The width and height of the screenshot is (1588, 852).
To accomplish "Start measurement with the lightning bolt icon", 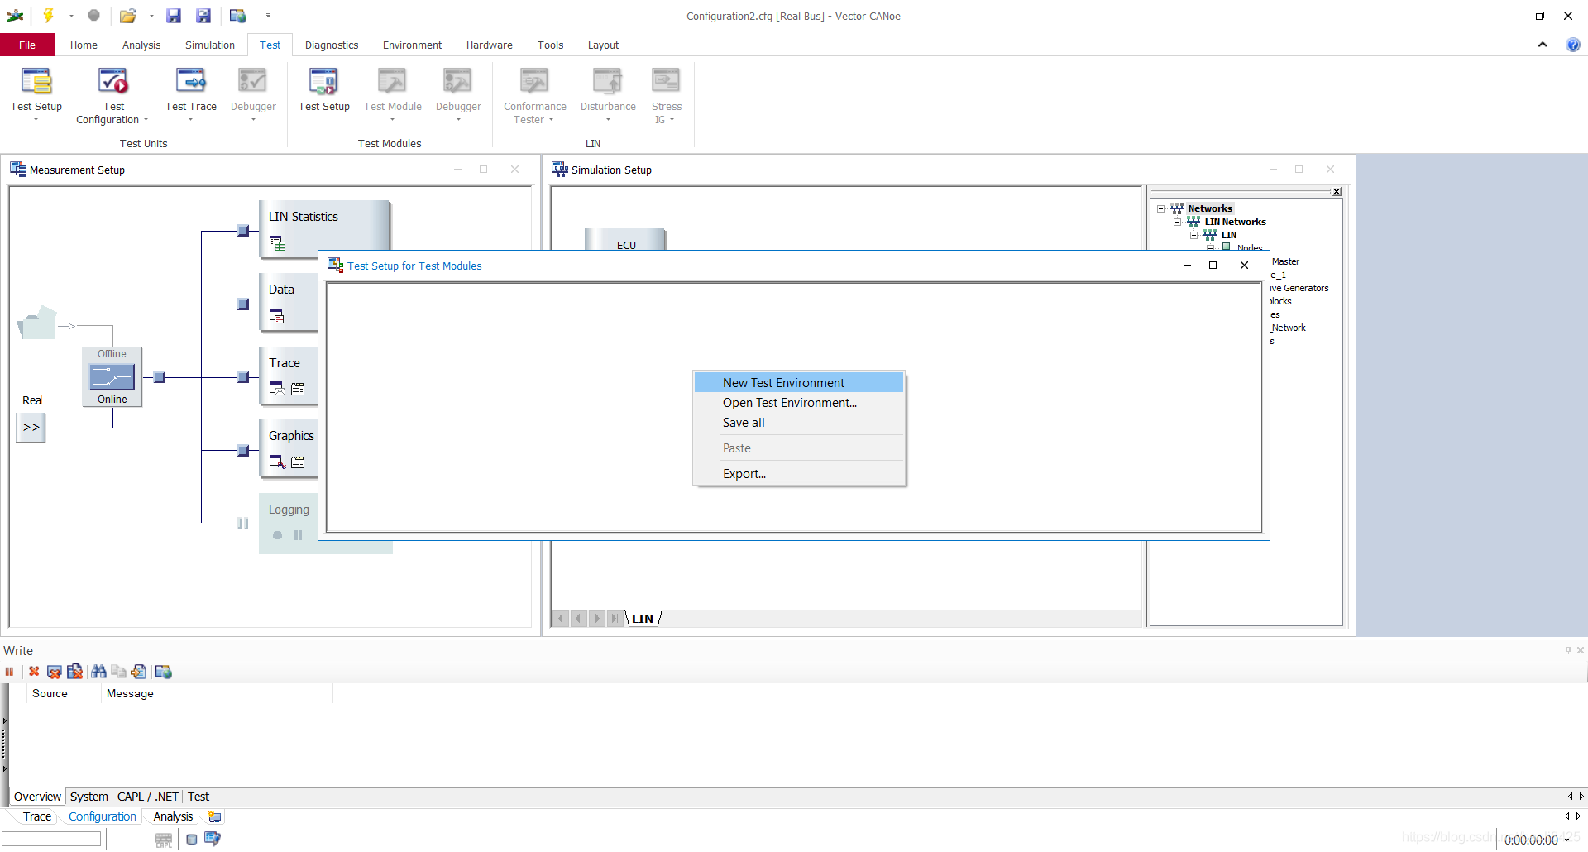I will 49,15.
